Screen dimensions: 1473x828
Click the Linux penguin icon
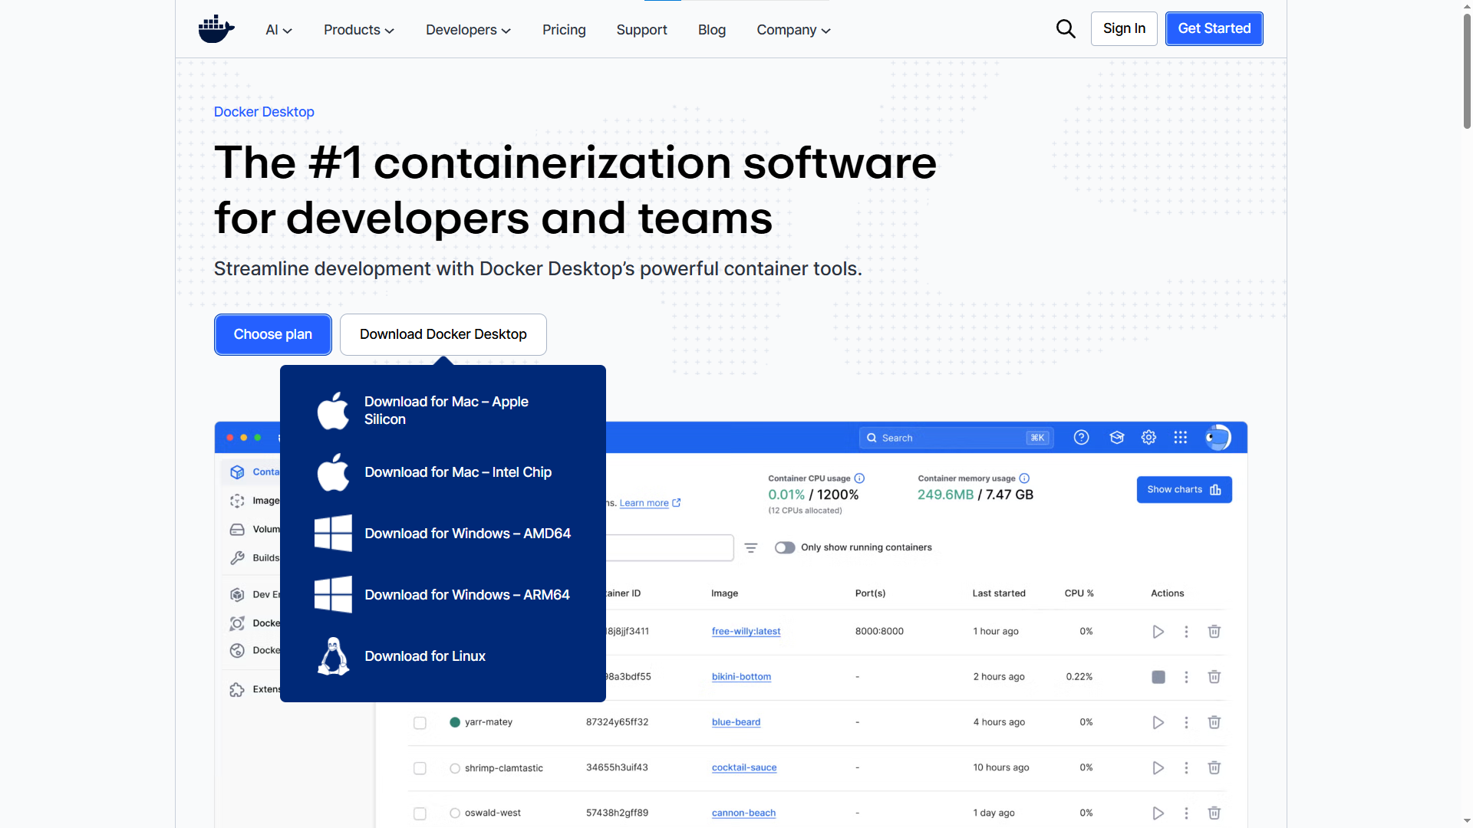[333, 656]
